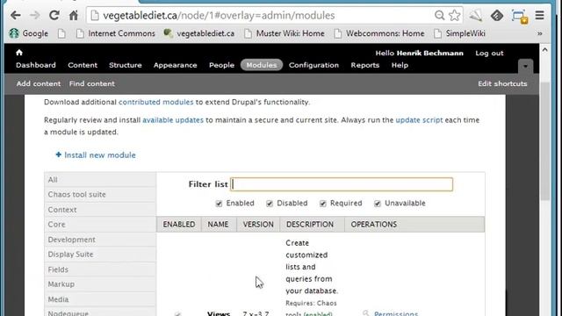Click the Log out link
The image size is (562, 316).
(489, 53)
